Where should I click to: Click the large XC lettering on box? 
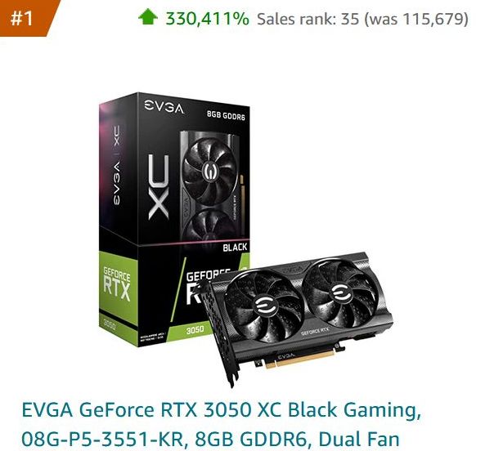point(159,187)
